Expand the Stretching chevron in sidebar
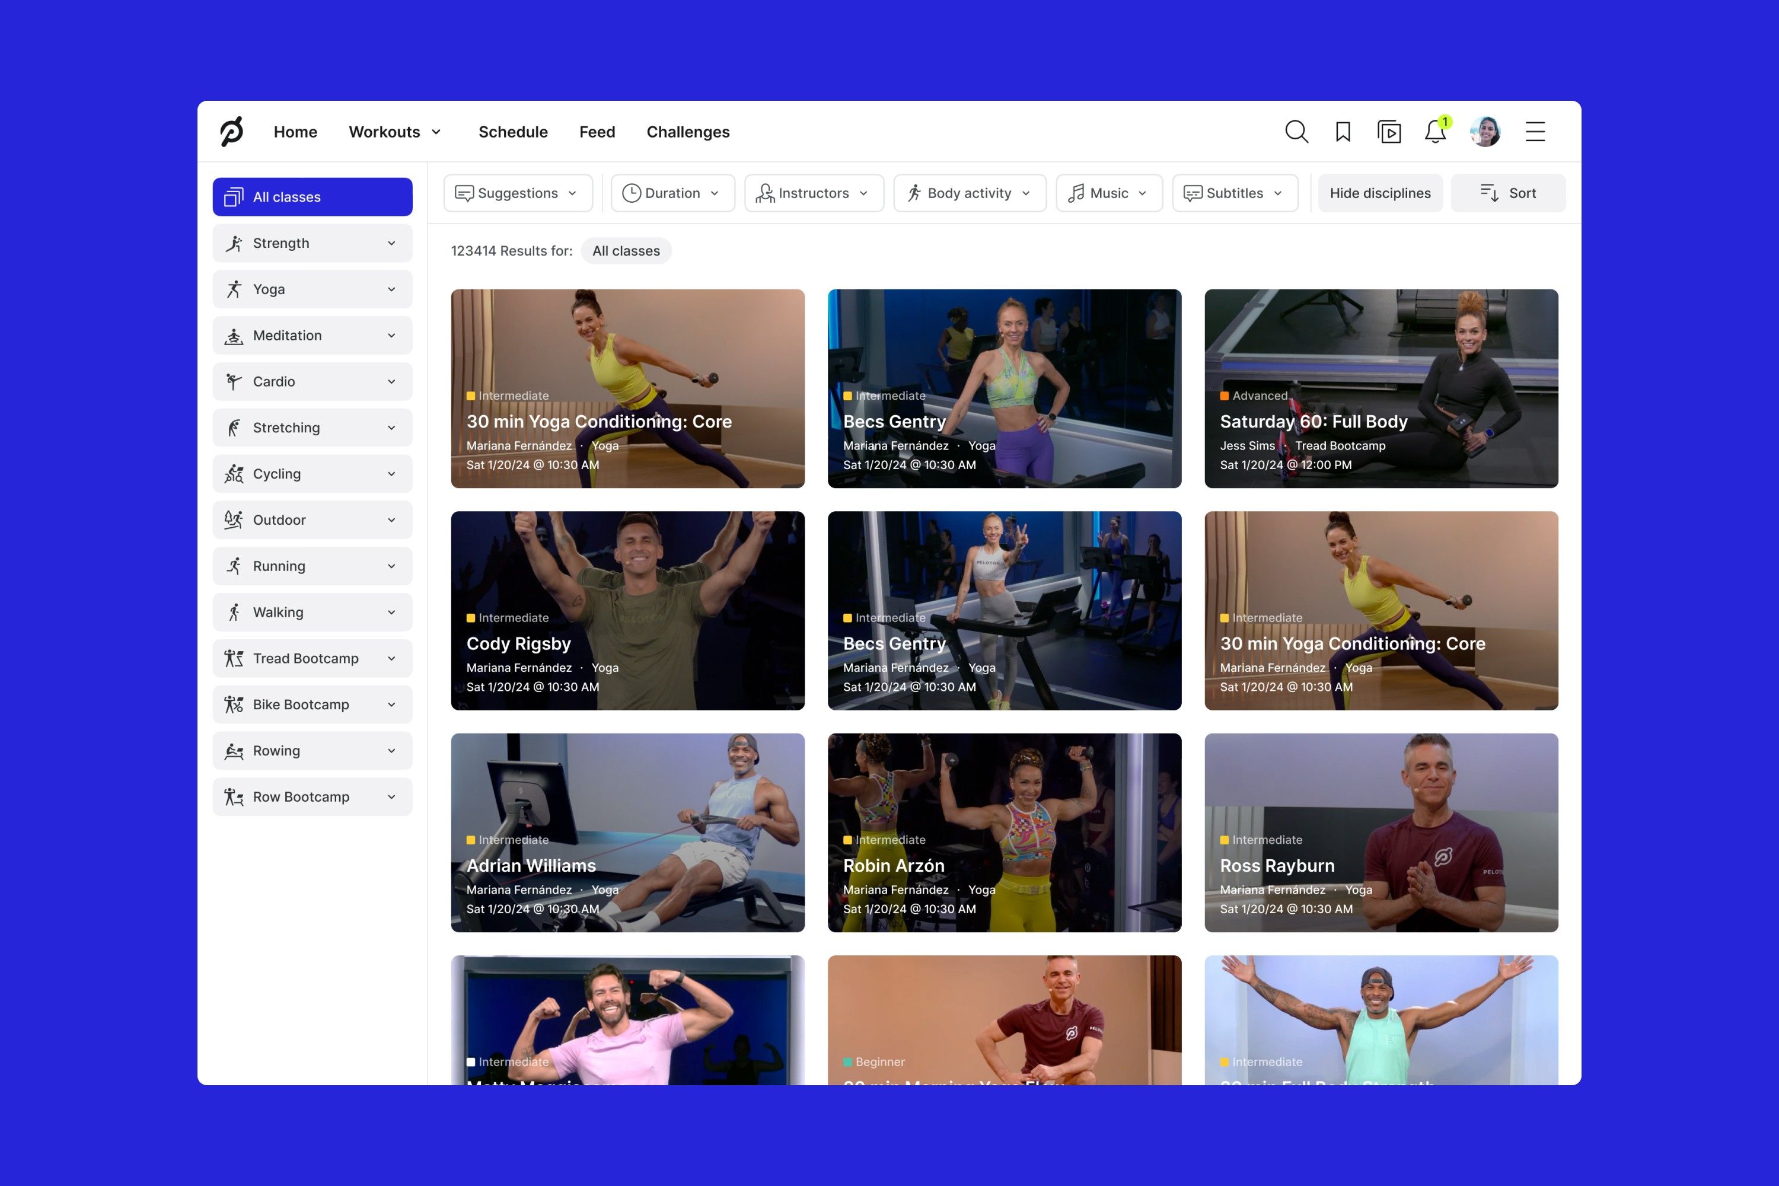Screen dimensions: 1779x1186 tap(391, 428)
